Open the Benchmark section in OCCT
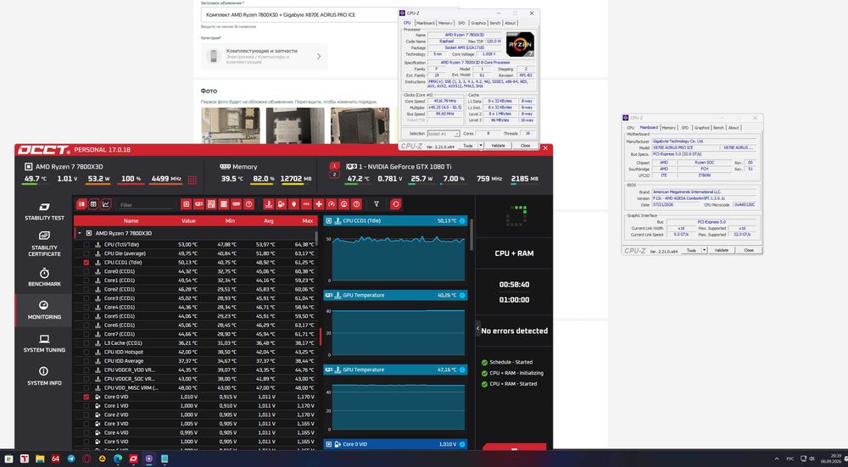The width and height of the screenshot is (848, 467). (x=44, y=277)
